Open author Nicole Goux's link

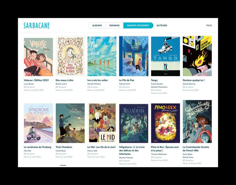click(x=188, y=157)
